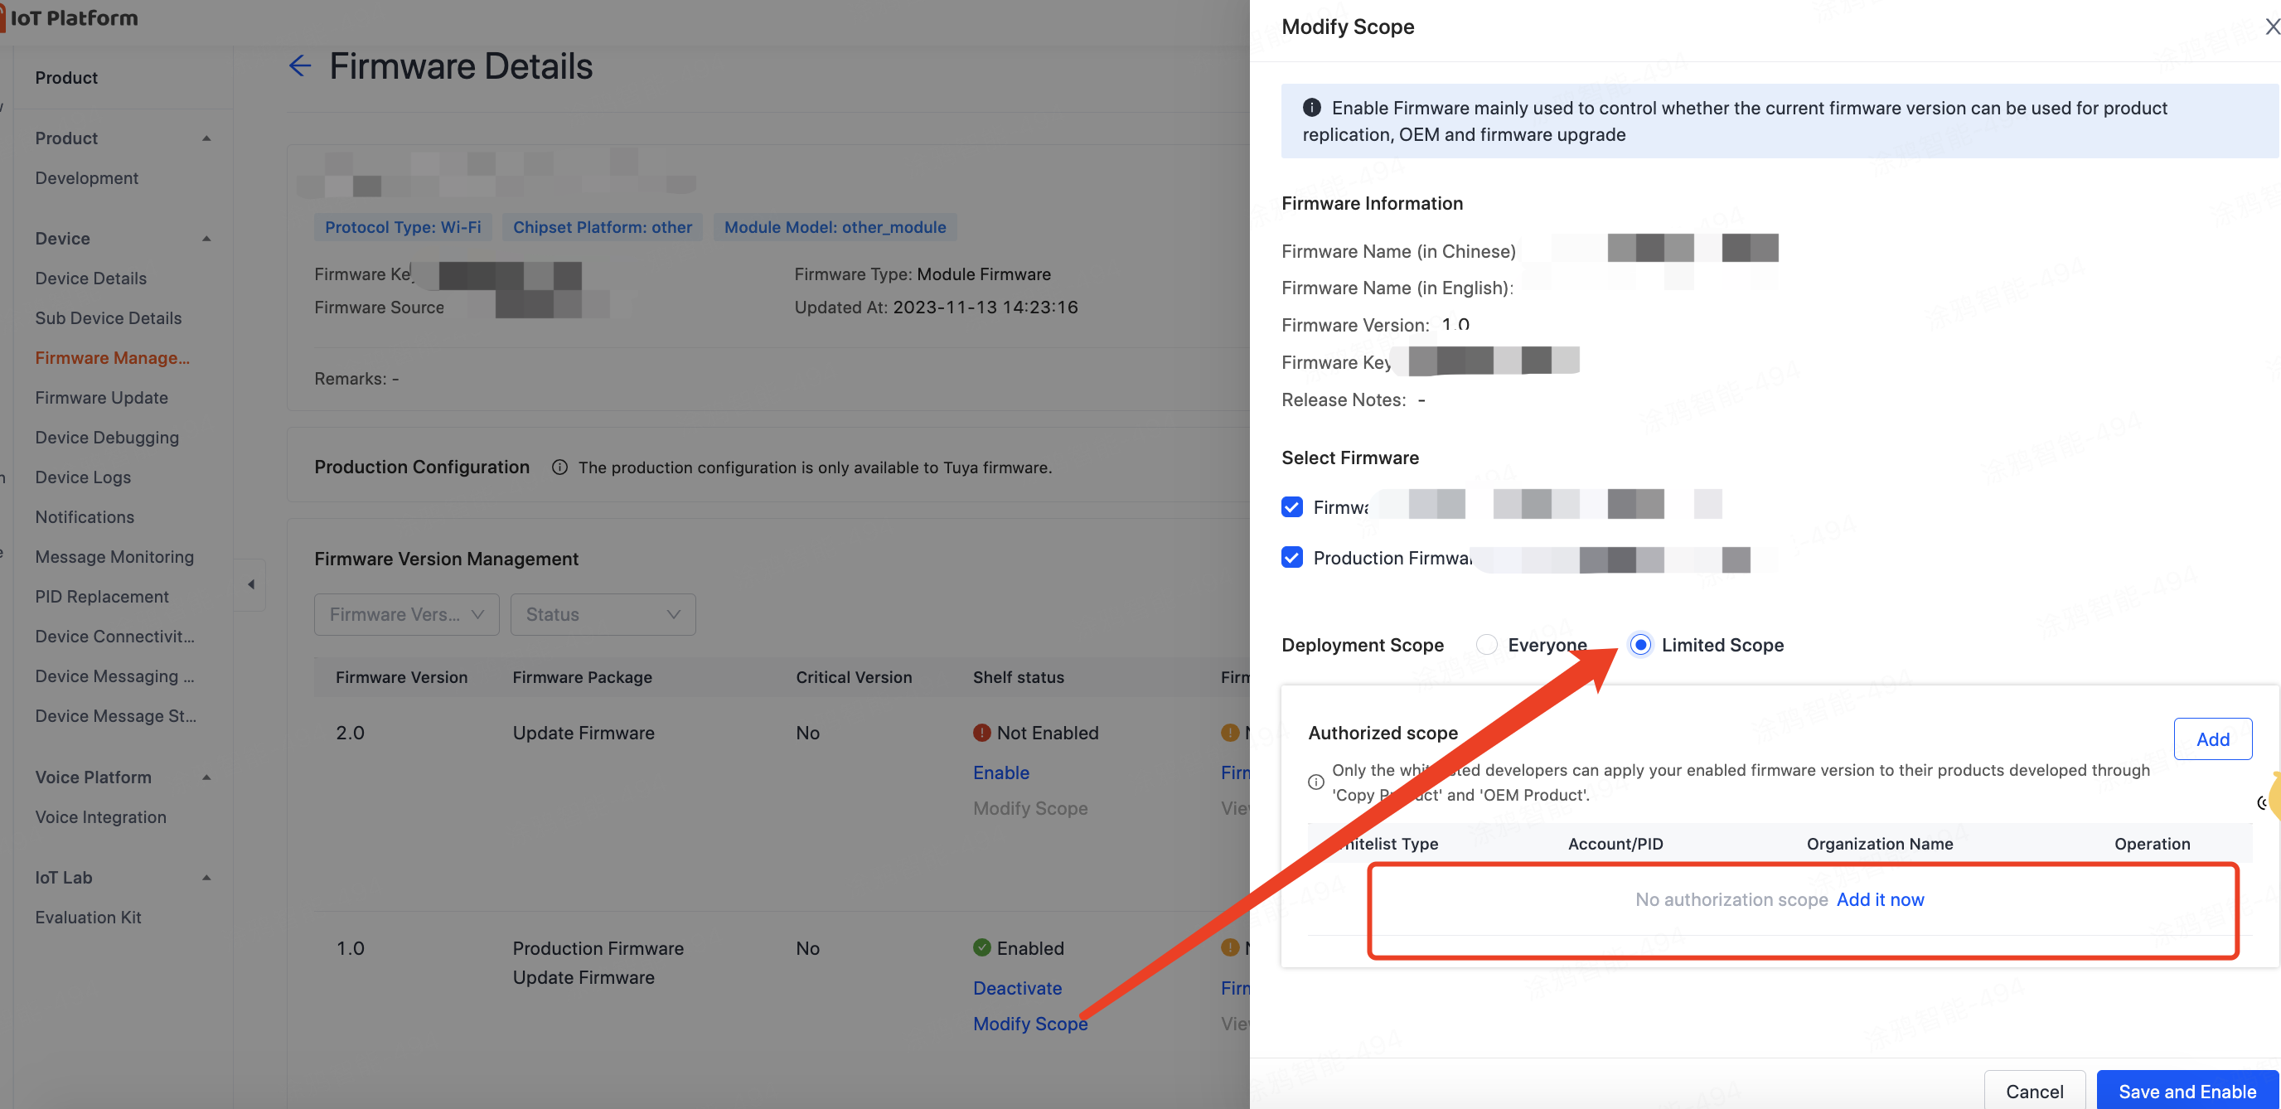Click the Add it now link
The image size is (2281, 1109).
coord(1880,899)
